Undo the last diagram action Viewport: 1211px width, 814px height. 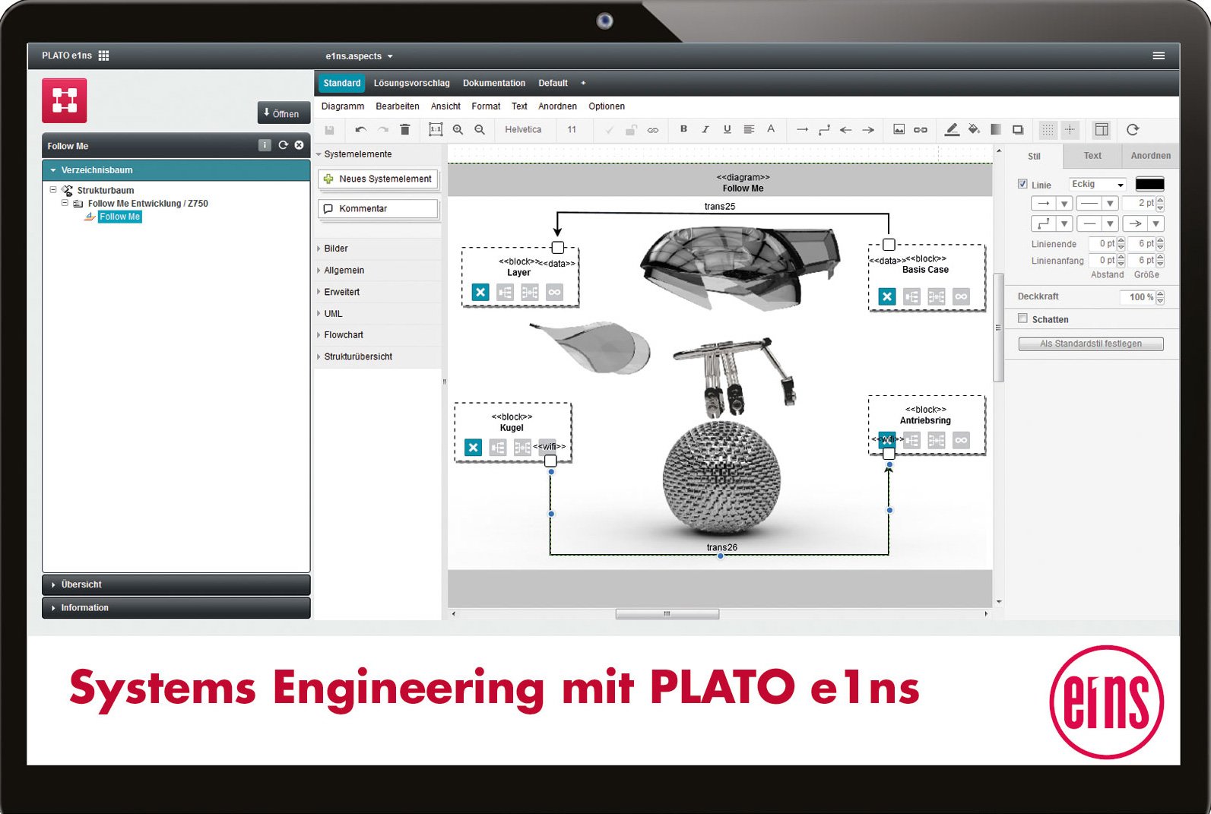[360, 130]
